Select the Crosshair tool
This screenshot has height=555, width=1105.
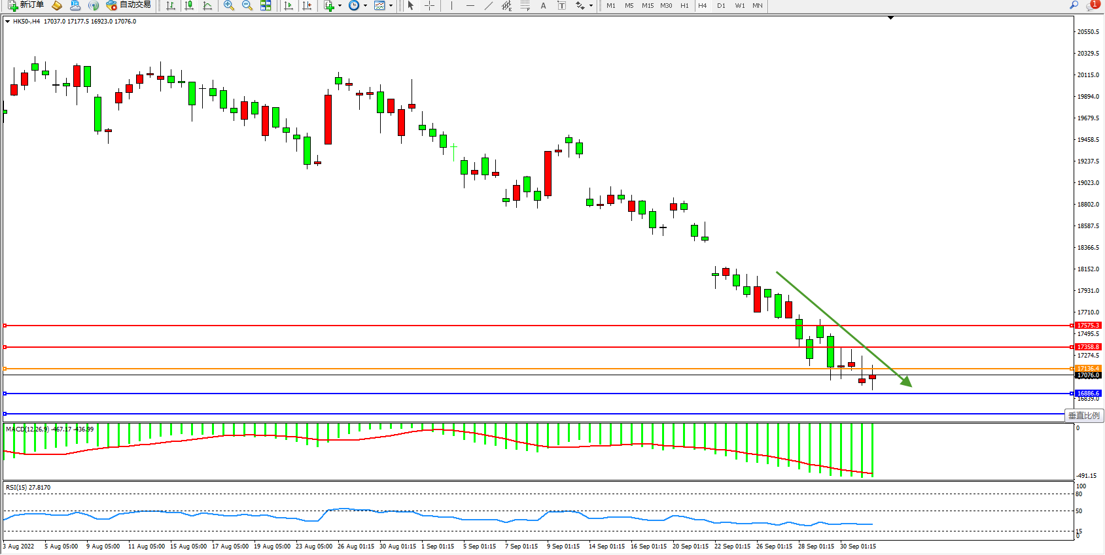429,5
